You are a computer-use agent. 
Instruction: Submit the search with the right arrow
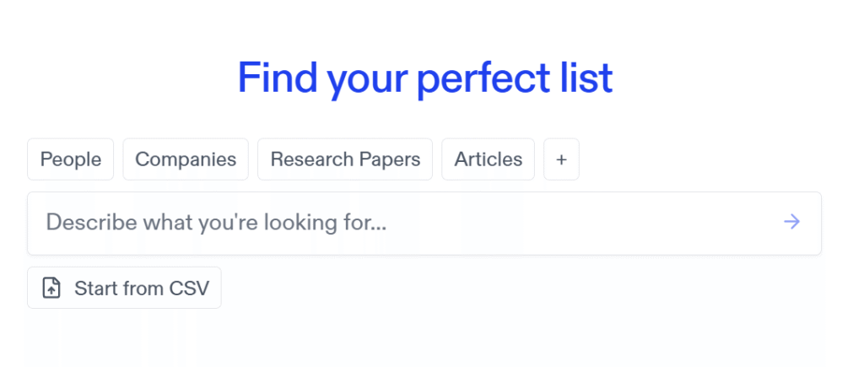(x=791, y=222)
